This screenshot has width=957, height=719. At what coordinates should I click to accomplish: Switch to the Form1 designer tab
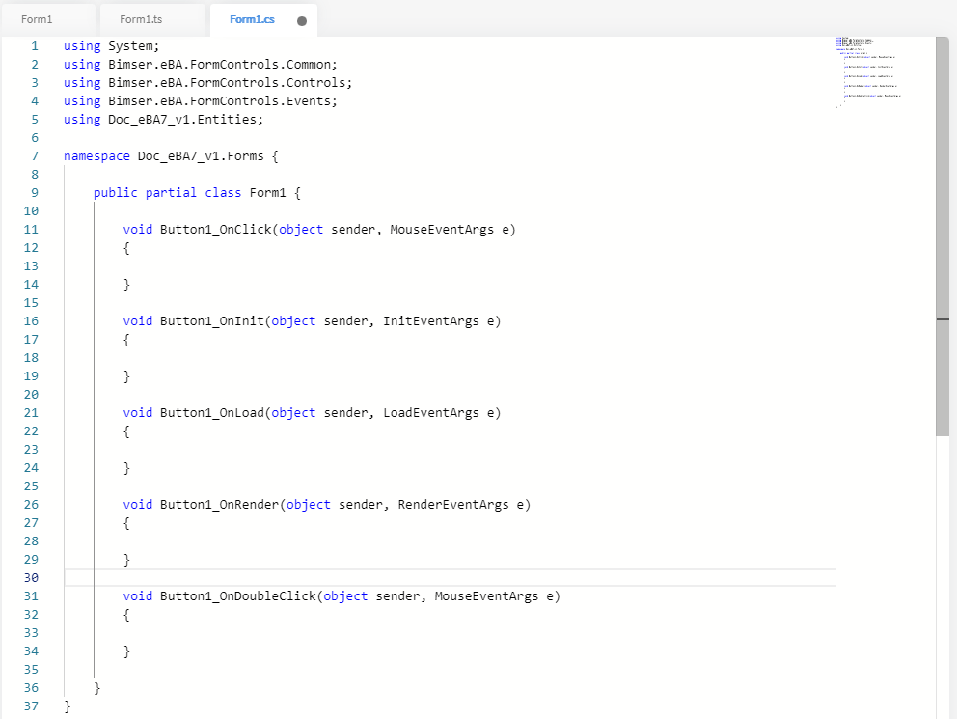point(37,19)
